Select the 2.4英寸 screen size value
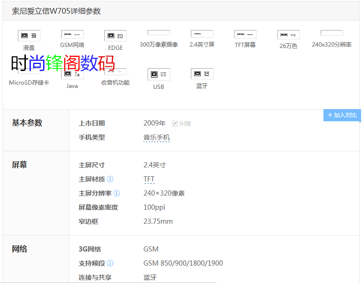The height and width of the screenshot is (283, 362). tap(155, 165)
